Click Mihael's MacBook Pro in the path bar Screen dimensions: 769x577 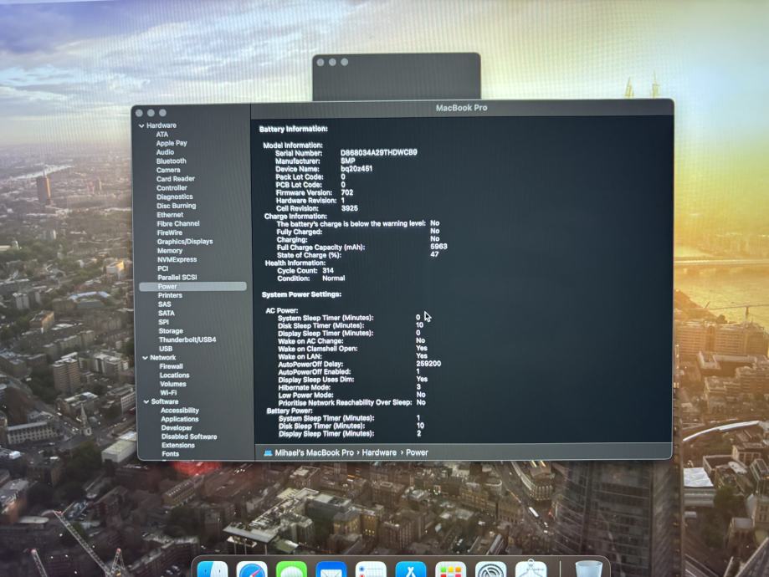coord(316,452)
